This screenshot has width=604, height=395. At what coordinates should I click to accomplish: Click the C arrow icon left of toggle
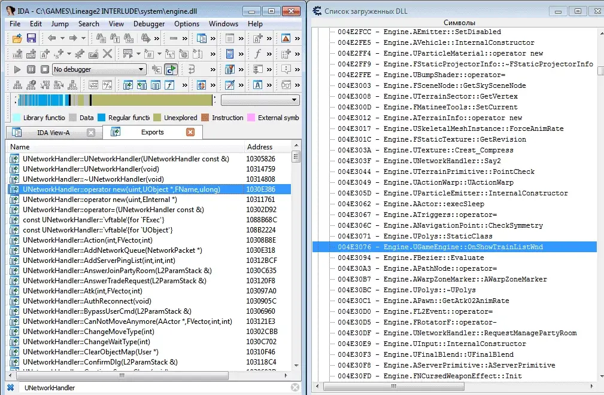(156, 69)
